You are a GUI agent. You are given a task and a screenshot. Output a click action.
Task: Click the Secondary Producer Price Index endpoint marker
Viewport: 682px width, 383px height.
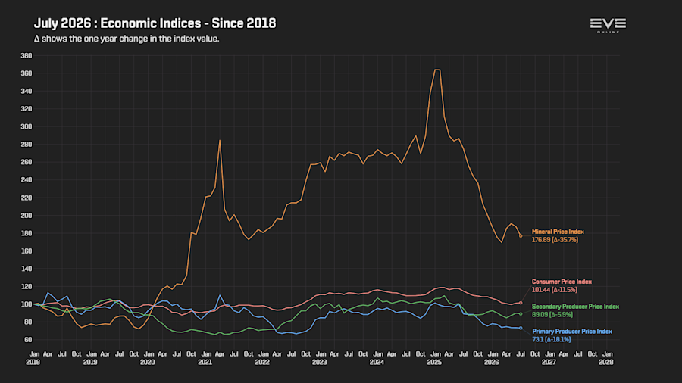click(x=521, y=313)
